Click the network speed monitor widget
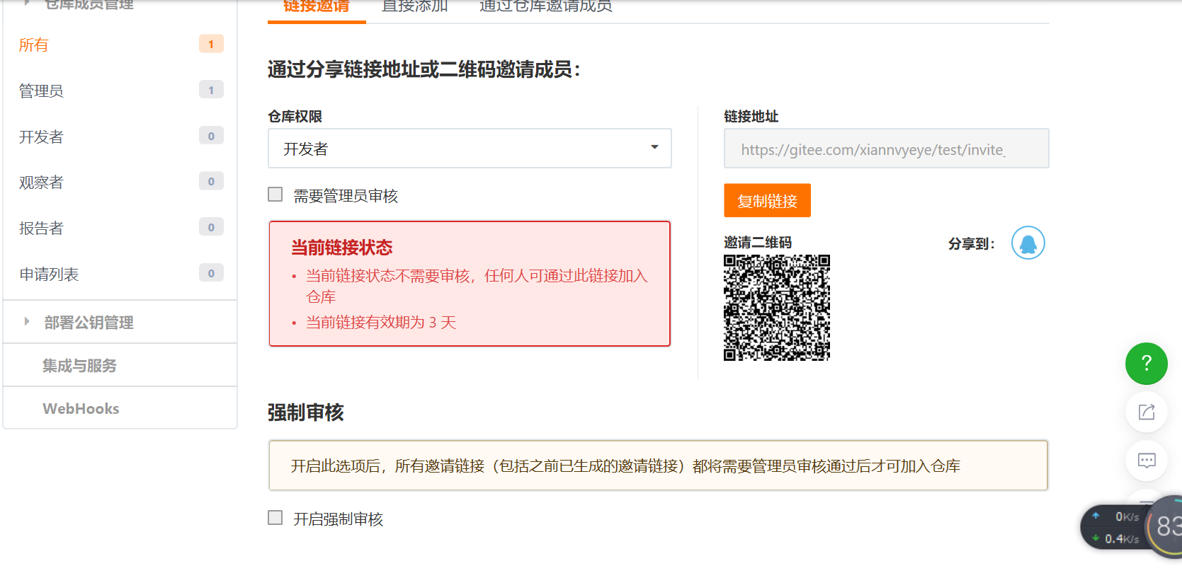Image resolution: width=1182 pixels, height=578 pixels. (1130, 528)
